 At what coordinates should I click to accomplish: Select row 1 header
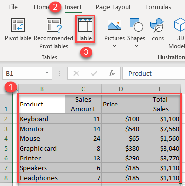click(6, 104)
